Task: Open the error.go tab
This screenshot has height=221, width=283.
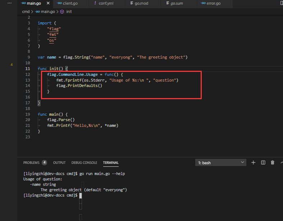Action: coord(214,3)
